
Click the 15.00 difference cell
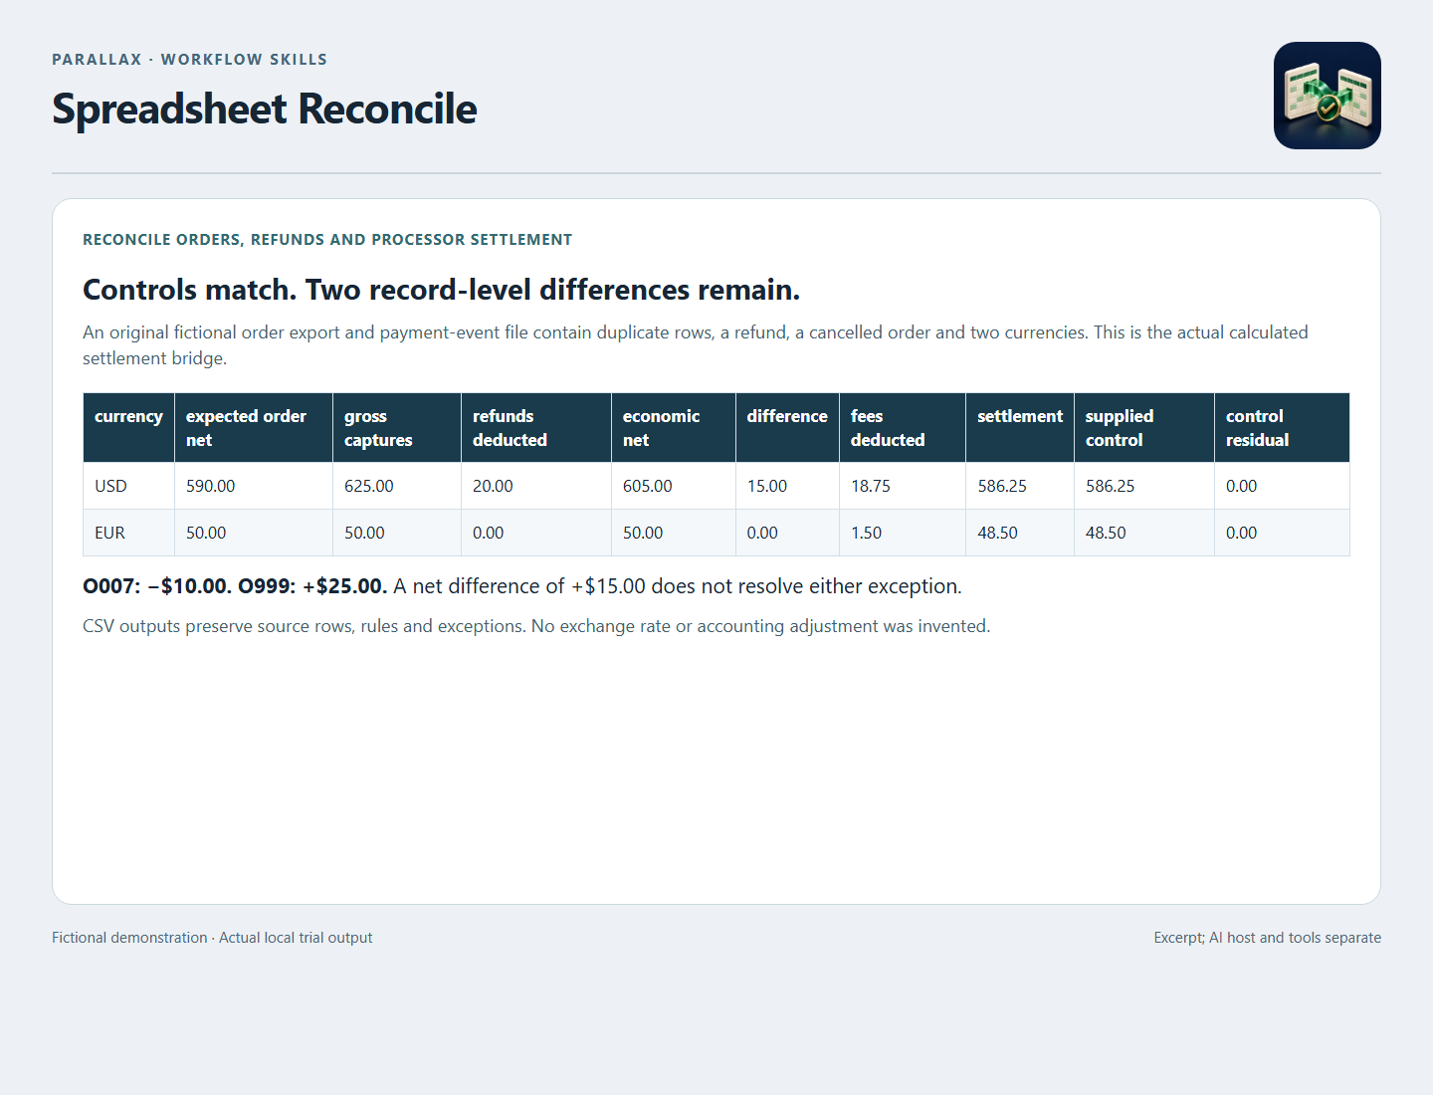787,486
